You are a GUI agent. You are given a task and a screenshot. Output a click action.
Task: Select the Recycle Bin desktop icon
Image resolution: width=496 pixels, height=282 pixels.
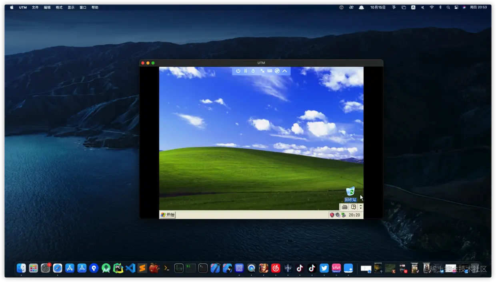tap(350, 194)
